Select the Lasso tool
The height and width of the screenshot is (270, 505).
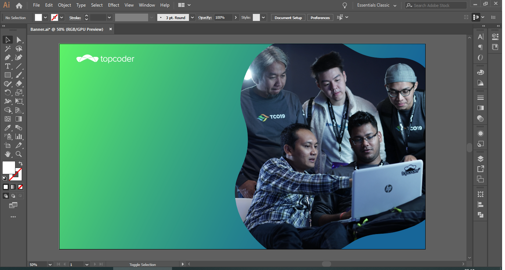click(x=19, y=48)
